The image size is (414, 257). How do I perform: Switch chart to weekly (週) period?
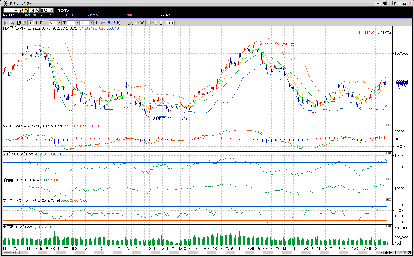pos(36,23)
